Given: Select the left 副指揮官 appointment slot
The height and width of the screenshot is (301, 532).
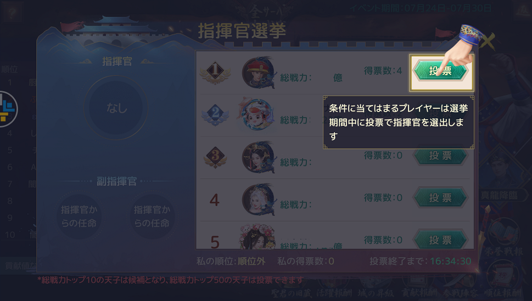Looking at the screenshot, I should click(x=79, y=216).
